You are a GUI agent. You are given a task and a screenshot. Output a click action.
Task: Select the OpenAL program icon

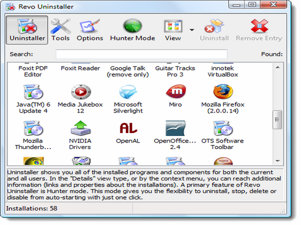[128, 129]
